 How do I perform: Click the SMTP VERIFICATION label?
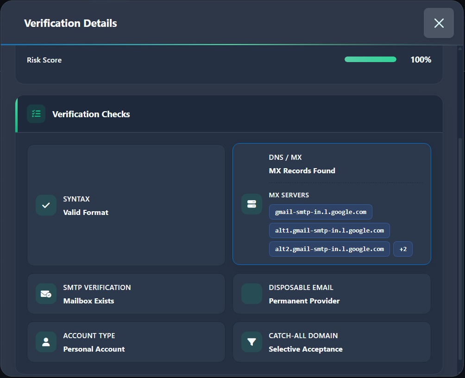97,288
